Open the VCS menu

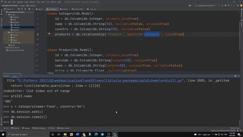pyautogui.click(x=48, y=2)
